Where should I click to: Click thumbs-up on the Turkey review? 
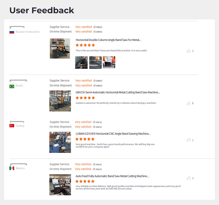[x=189, y=140]
